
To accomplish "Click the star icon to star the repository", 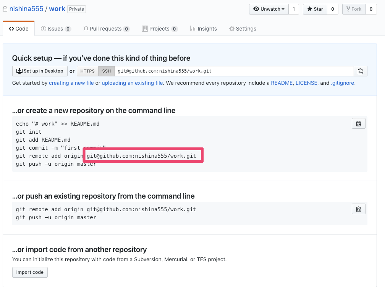I will point(309,9).
